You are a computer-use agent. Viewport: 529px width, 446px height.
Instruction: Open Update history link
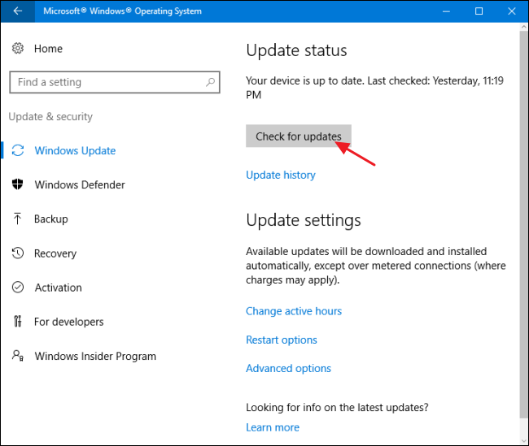(281, 175)
